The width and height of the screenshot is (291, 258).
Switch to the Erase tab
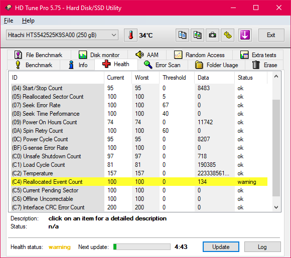tap(264, 65)
